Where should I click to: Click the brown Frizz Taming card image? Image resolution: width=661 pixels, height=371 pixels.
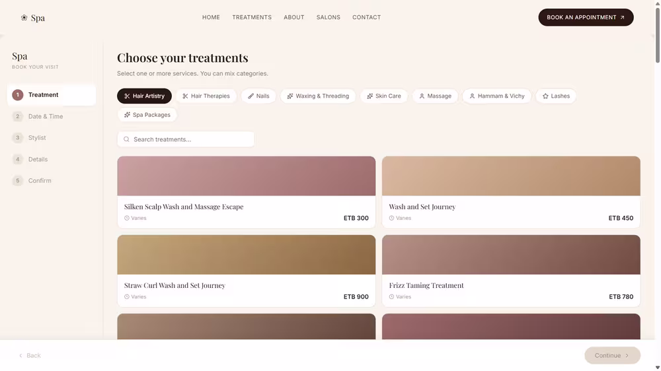pos(511,255)
